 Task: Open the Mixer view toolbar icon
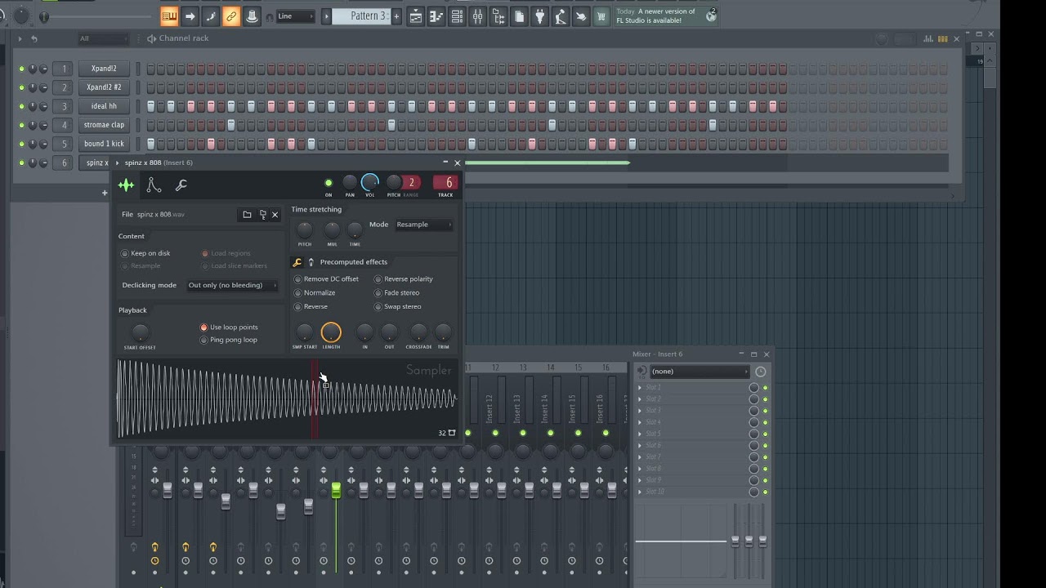click(x=477, y=16)
